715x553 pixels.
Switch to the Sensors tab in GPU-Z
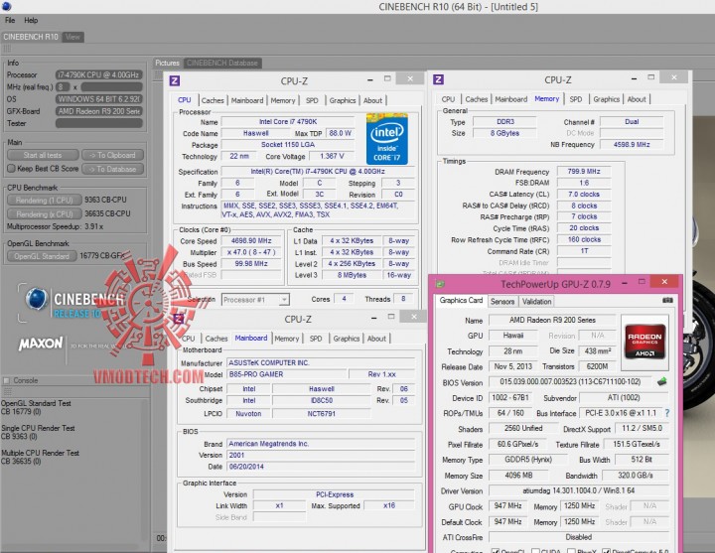pos(502,302)
